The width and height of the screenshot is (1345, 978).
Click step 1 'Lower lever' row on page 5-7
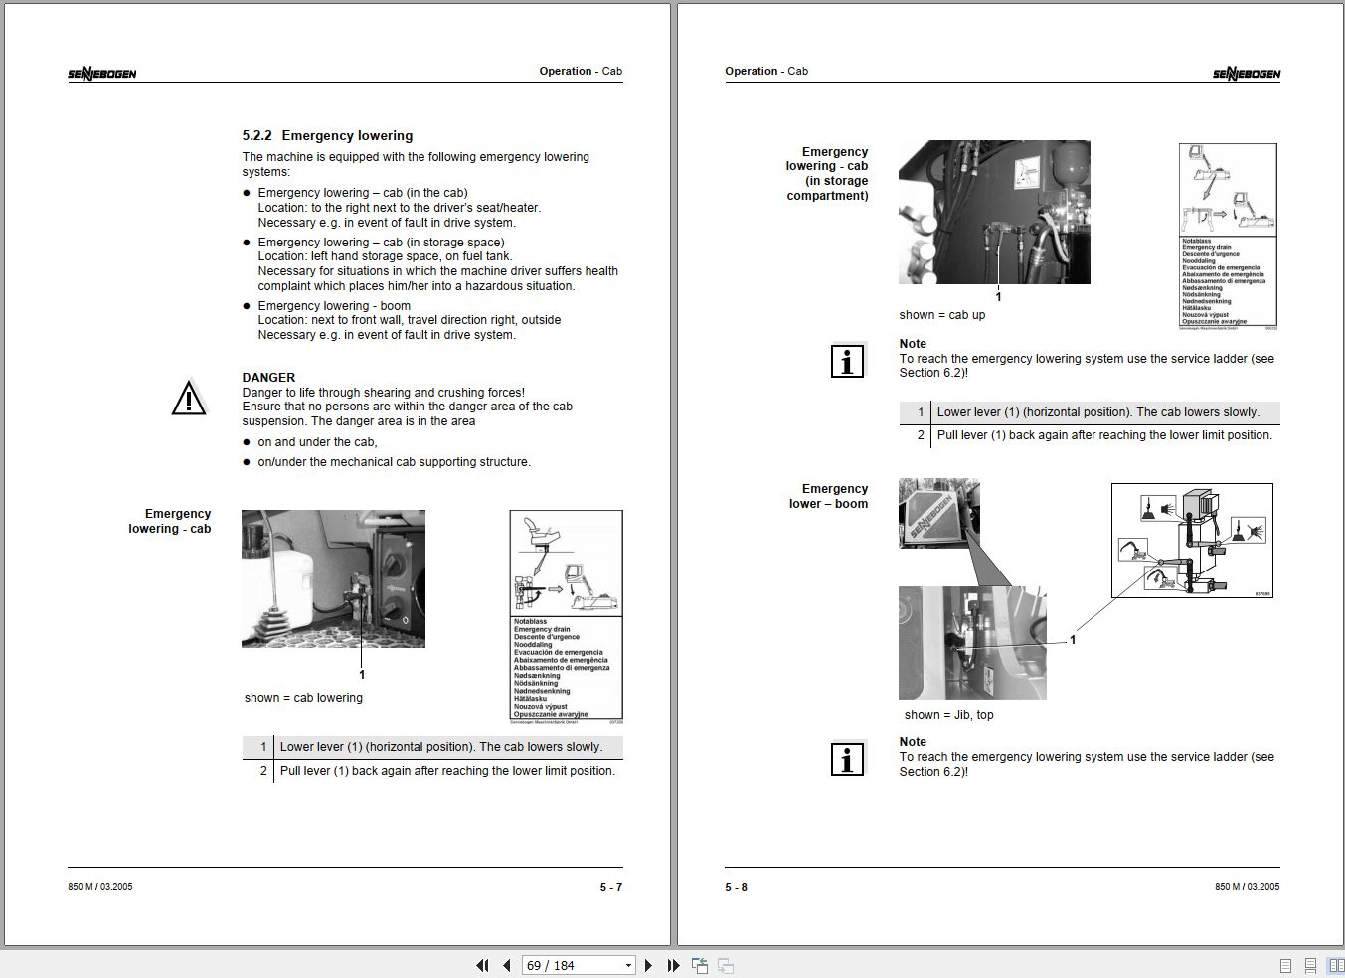coord(432,747)
